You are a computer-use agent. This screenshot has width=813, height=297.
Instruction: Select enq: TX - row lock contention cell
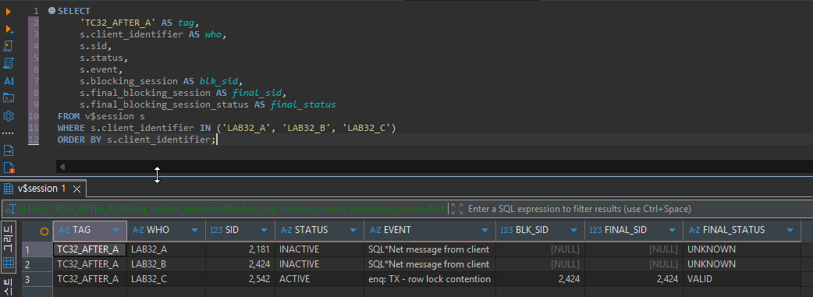pyautogui.click(x=430, y=279)
